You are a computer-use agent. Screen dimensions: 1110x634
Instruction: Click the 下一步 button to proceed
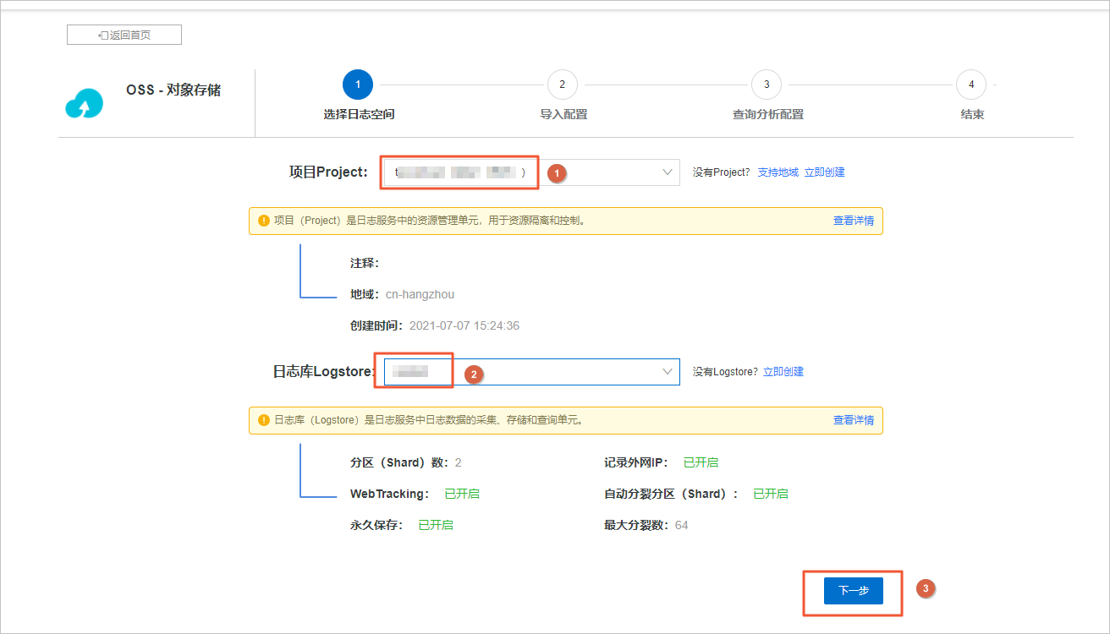(852, 591)
